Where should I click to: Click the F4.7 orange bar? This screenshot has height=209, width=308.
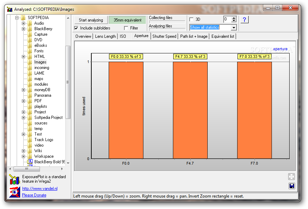point(190,110)
